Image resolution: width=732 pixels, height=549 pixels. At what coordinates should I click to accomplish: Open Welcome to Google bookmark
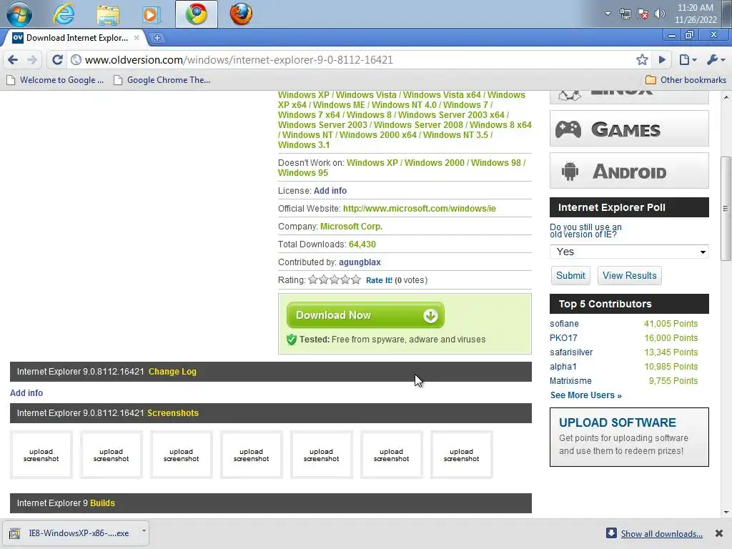[x=55, y=80]
